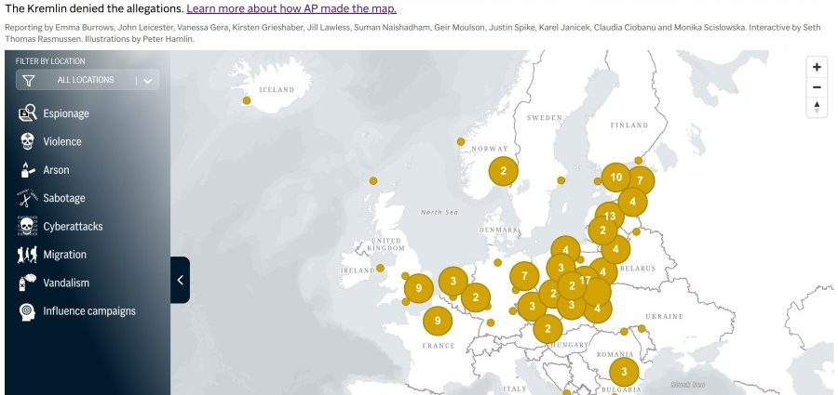
Task: Toggle the Sabotage category filter label
Action: tap(63, 198)
